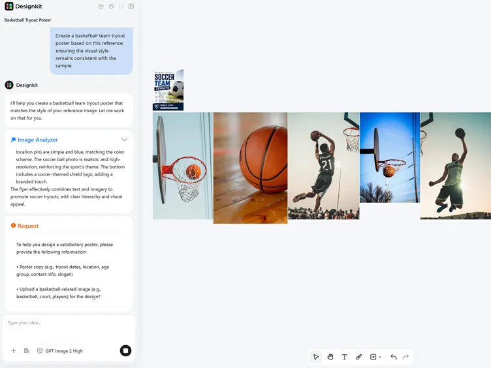The width and height of the screenshot is (491, 368).
Task: Stop generation with the black stop button
Action: (125, 350)
